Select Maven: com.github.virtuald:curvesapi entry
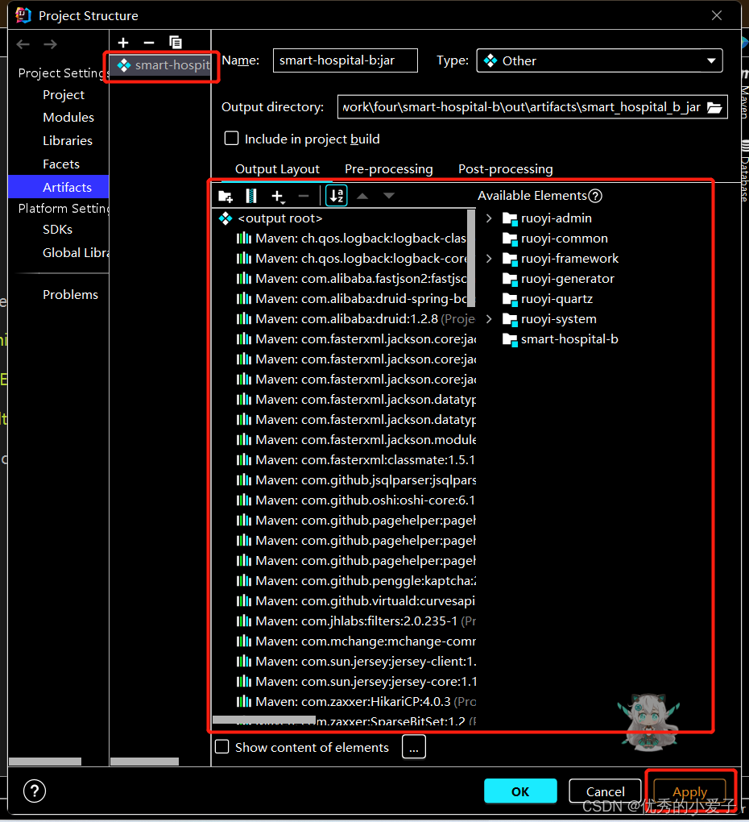 tap(356, 601)
